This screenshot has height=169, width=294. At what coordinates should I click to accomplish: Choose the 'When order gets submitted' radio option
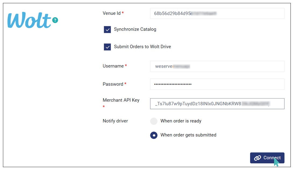154,135
